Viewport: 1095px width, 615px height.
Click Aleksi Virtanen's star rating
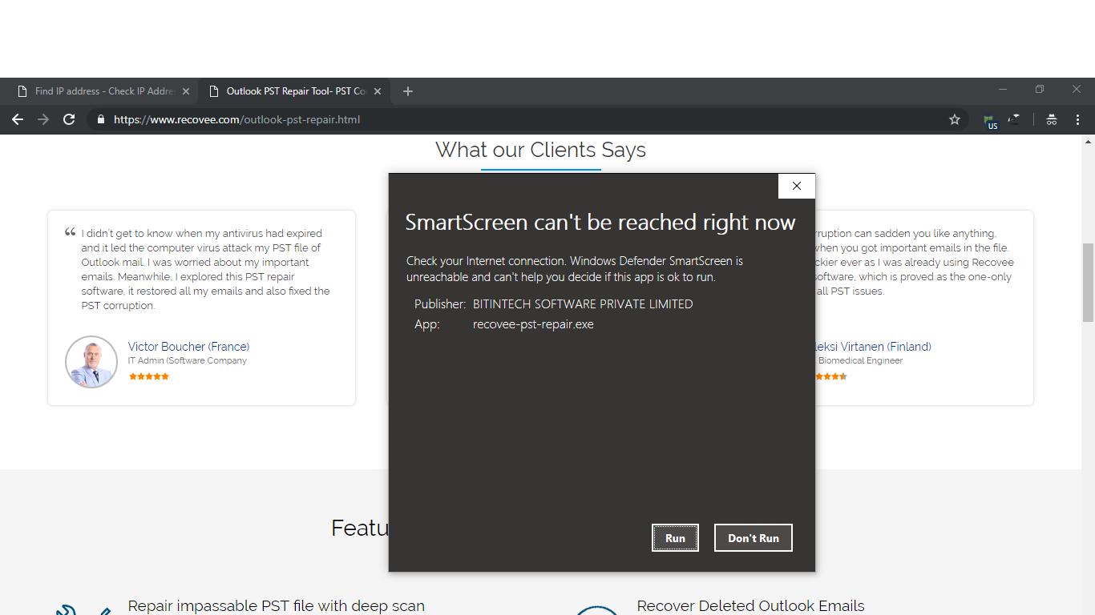830,376
